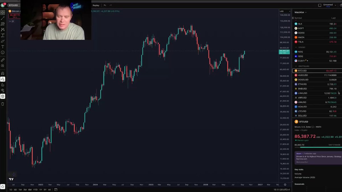This screenshot has width=342, height=192.
Task: Click the More events link
Action: click(302, 162)
